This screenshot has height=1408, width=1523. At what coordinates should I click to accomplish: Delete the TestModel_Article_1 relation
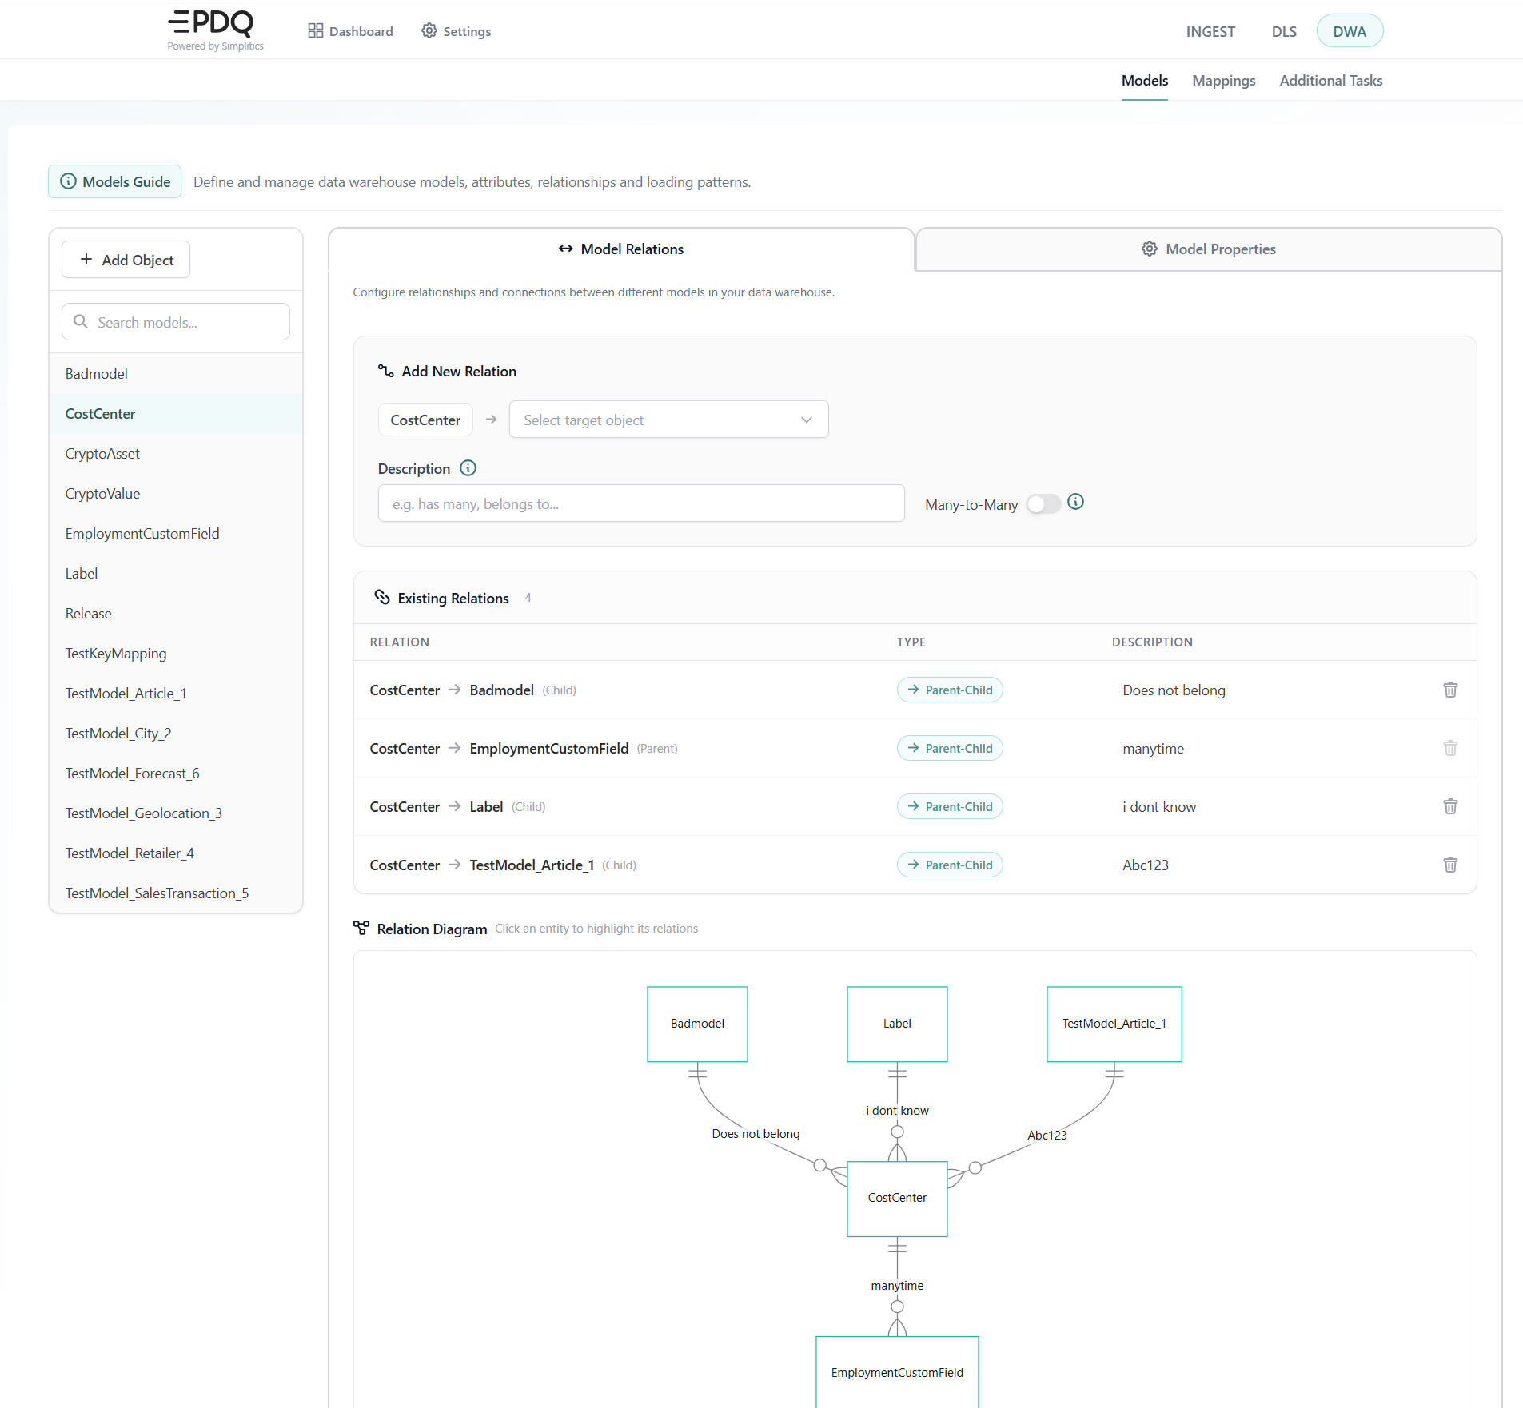[x=1450, y=865]
